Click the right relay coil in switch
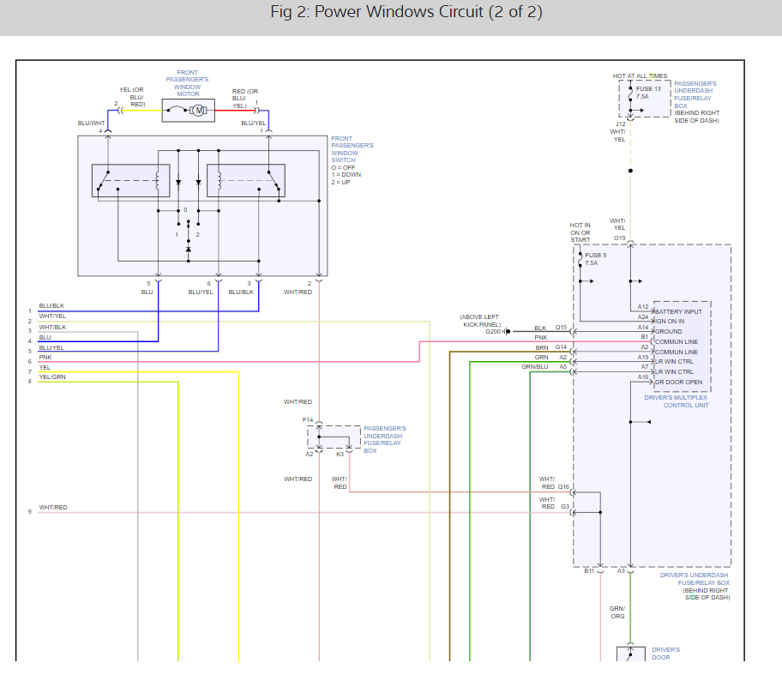Screen dimensions: 782x693 219,181
